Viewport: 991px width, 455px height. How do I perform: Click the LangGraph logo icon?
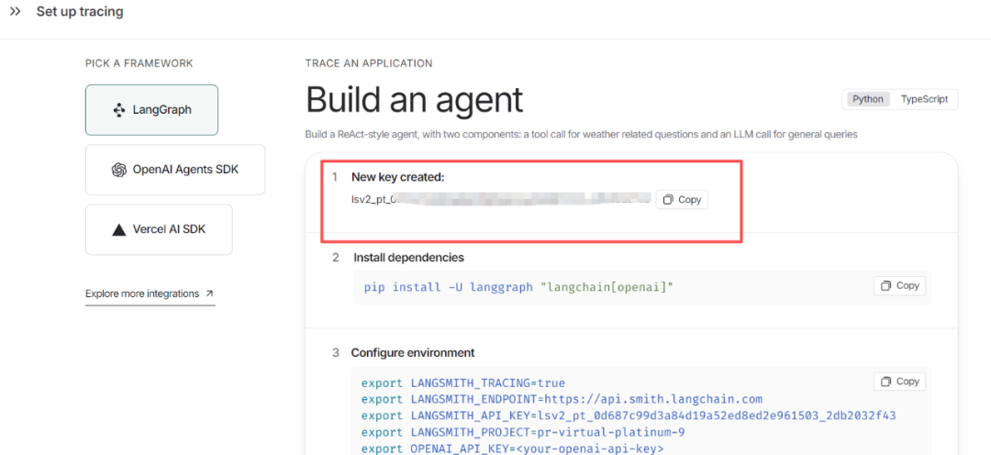118,110
